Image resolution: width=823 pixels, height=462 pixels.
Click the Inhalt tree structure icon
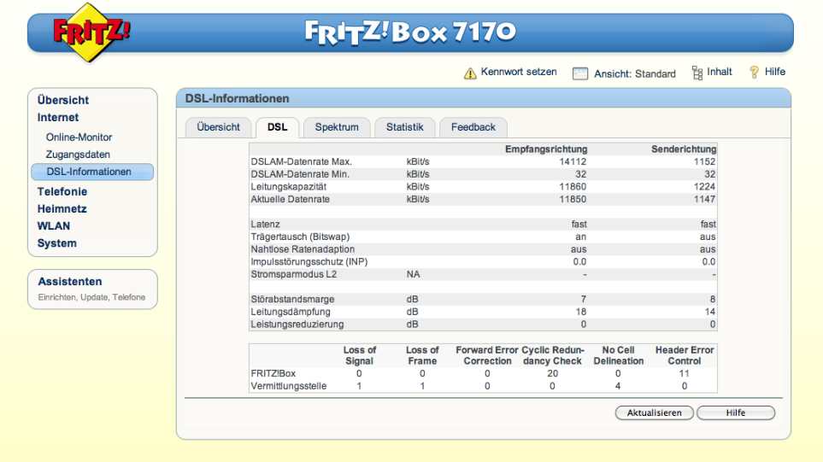pos(697,73)
